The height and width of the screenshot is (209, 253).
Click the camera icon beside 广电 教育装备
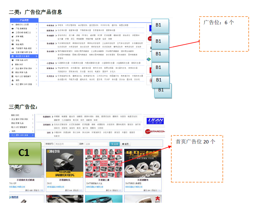(x=12, y=28)
